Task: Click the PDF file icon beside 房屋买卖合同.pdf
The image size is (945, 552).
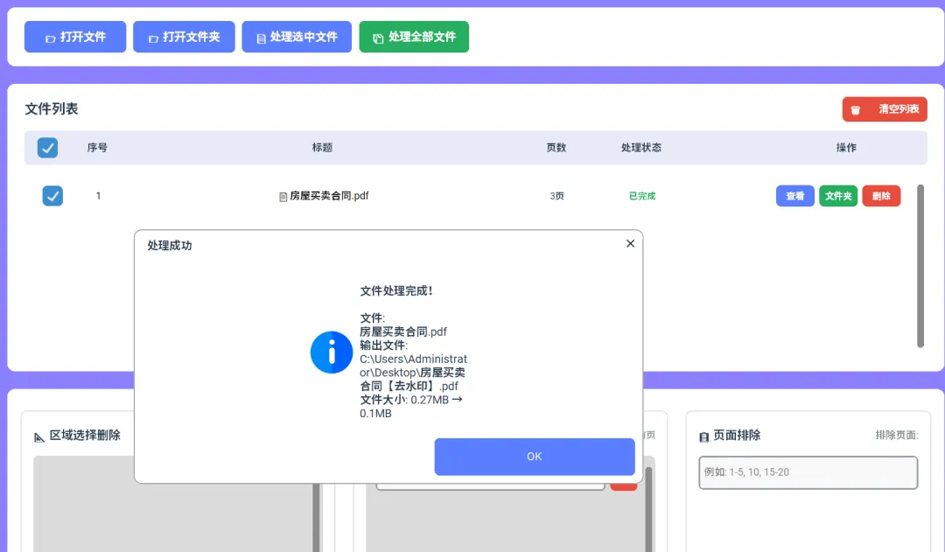Action: [x=283, y=197]
